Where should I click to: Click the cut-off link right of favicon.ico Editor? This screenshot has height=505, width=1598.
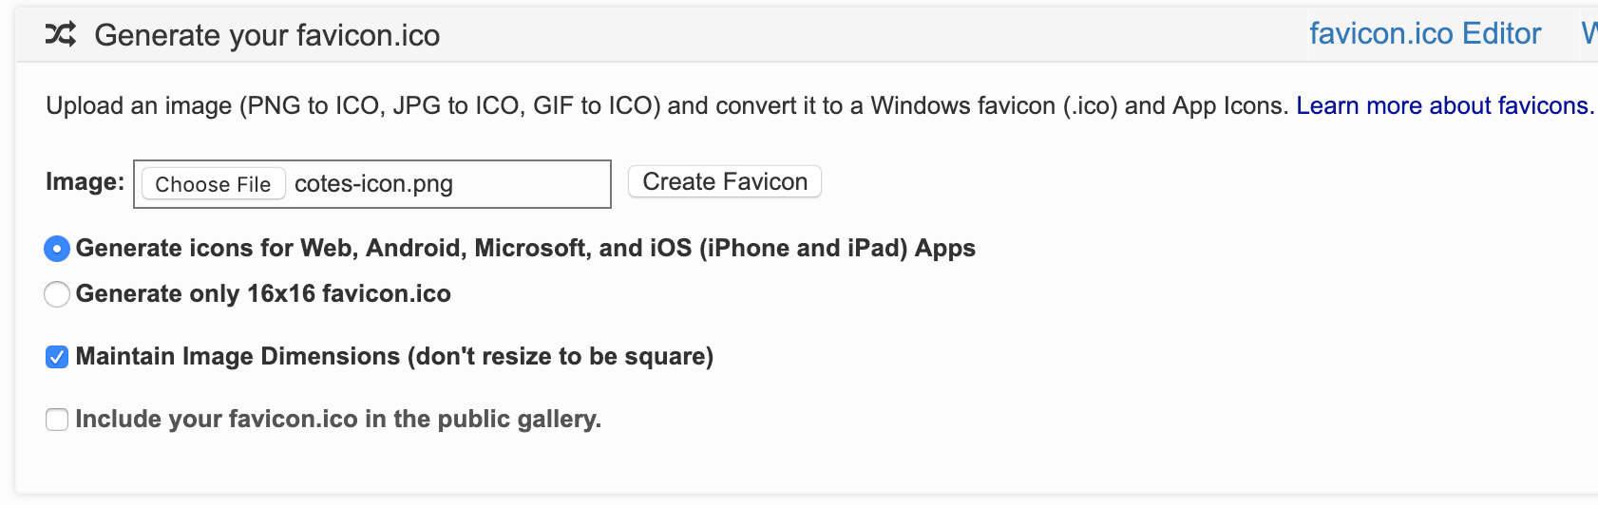(1588, 34)
